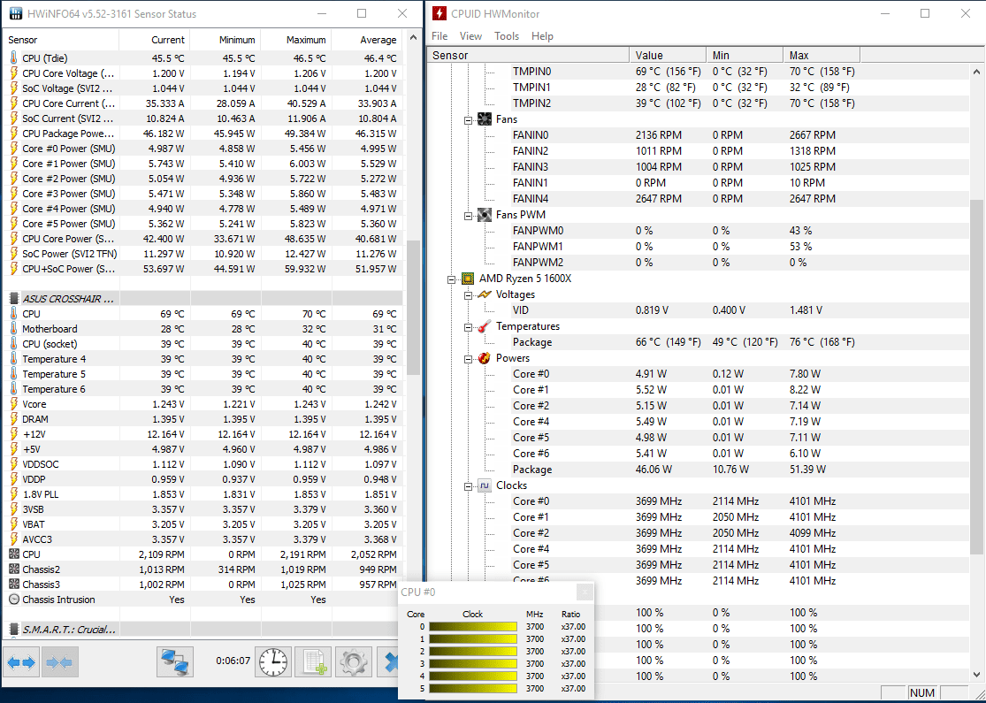Click the thermometer icon beside Motherboard row
Screen dimensions: 986x703
click(x=14, y=328)
